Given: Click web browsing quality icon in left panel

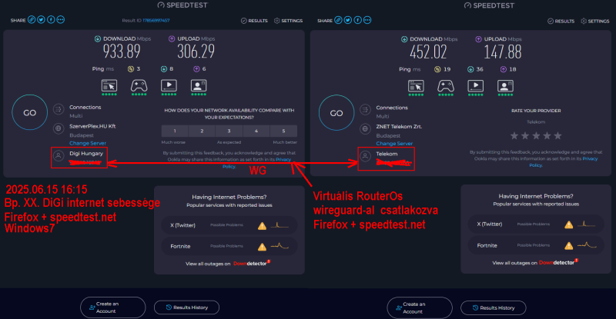Looking at the screenshot, I should click(109, 87).
